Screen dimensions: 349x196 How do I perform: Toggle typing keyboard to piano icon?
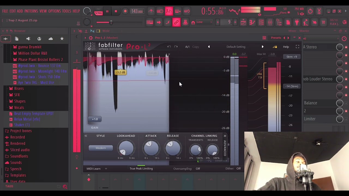(150, 22)
